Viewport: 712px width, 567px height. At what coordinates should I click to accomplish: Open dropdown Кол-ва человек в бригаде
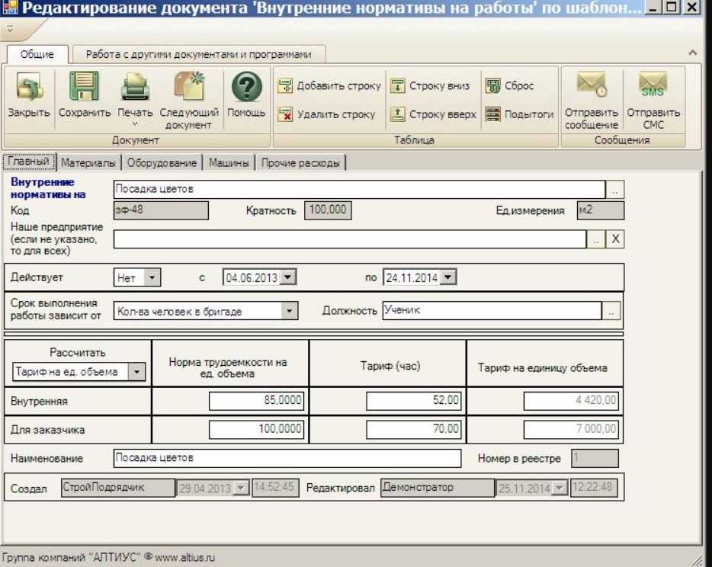click(x=289, y=312)
